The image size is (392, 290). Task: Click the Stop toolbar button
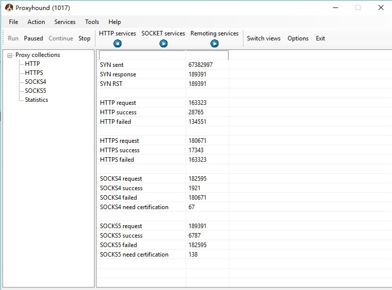[84, 38]
